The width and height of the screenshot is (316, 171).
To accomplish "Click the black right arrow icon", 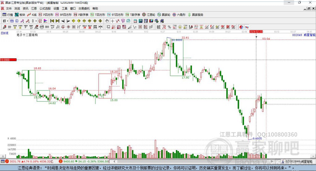I will 68,21.
